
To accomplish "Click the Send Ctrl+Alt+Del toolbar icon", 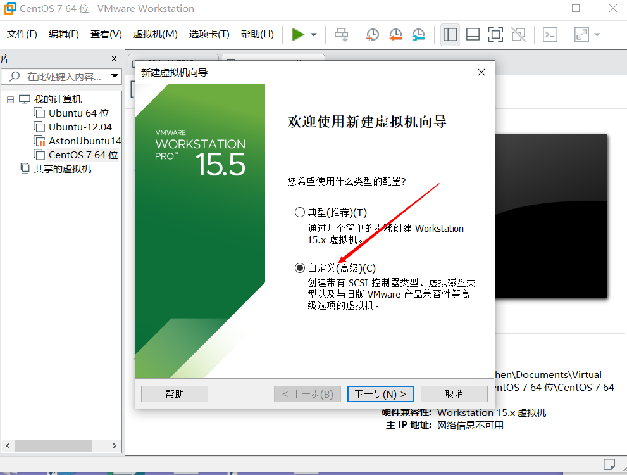I will [x=341, y=35].
